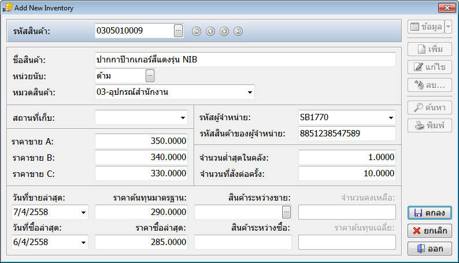Open unit lookup button next to ด้าม
The height and width of the screenshot is (263, 459).
click(150, 76)
